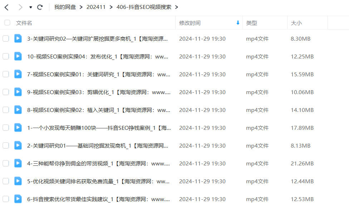Click size value 8.30MB

(x=300, y=39)
